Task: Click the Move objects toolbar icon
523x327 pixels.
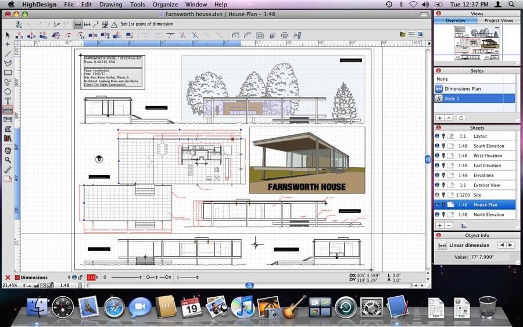Action: click(19, 35)
